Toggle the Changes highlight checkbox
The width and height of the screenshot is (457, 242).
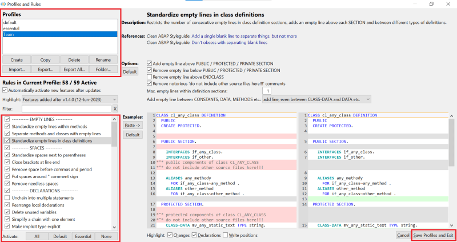tap(170, 235)
